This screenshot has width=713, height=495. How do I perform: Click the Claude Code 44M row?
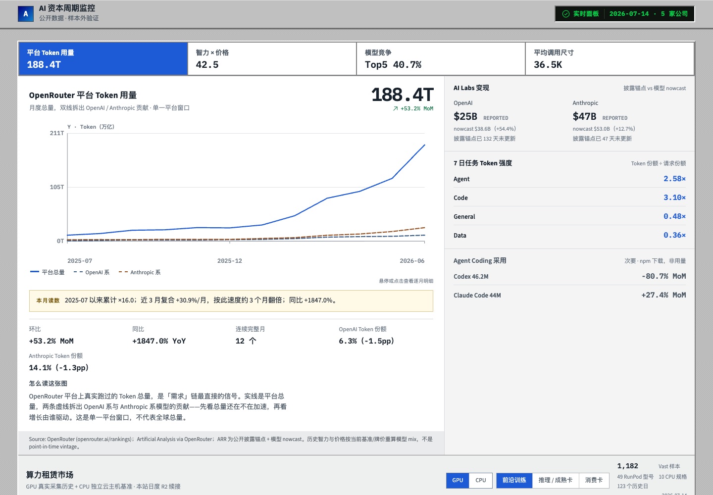tap(569, 295)
